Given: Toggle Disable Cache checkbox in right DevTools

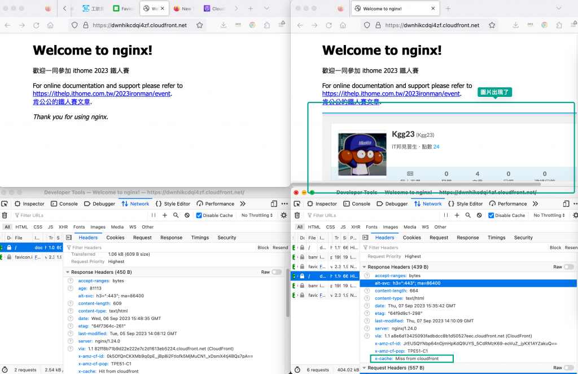Looking at the screenshot, I should click(x=491, y=216).
